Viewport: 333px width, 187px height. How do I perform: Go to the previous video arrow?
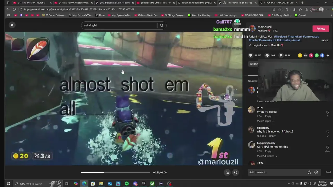pos(235,90)
